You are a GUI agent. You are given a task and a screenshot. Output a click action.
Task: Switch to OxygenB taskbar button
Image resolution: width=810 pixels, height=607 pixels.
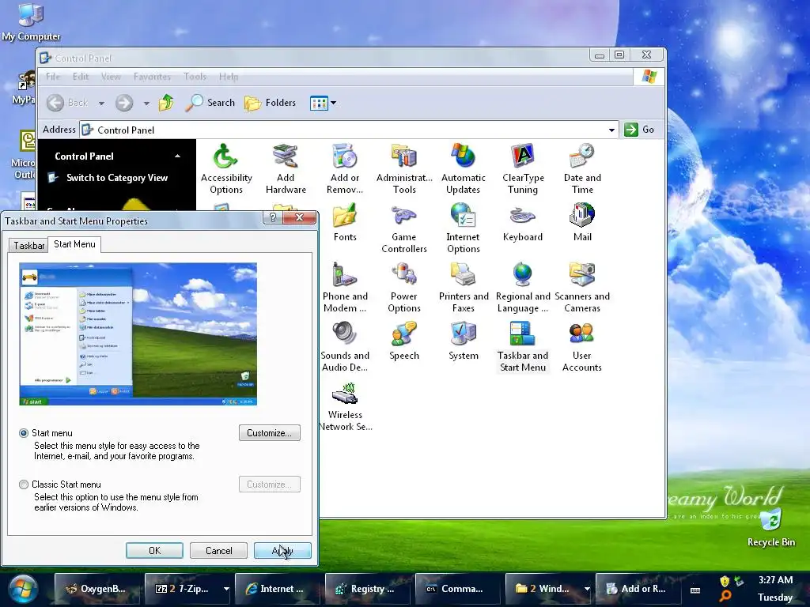click(x=97, y=588)
